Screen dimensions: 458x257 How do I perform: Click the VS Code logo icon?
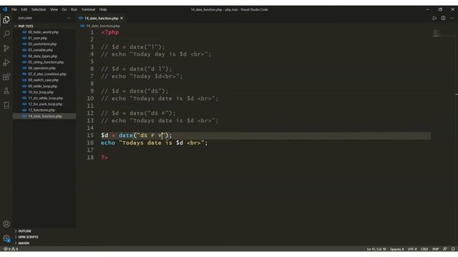(x=5, y=9)
